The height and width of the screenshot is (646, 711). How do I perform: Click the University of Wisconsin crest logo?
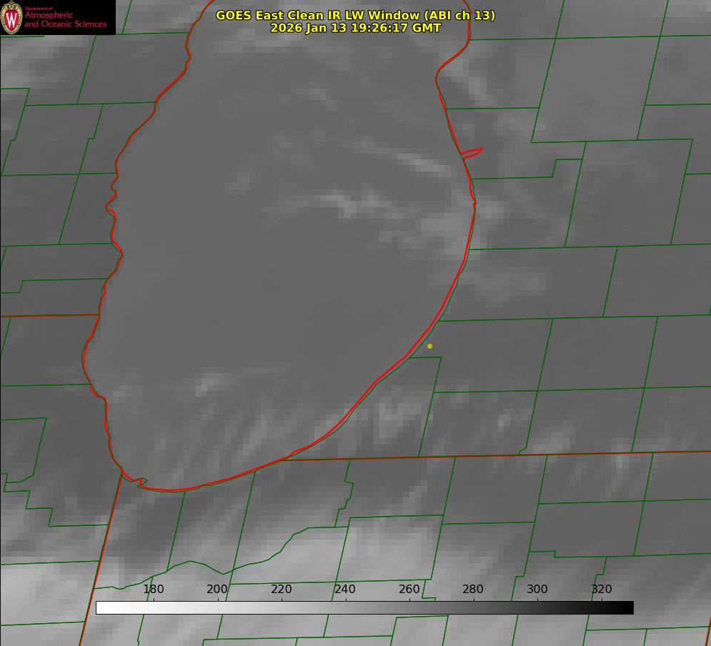(x=12, y=17)
